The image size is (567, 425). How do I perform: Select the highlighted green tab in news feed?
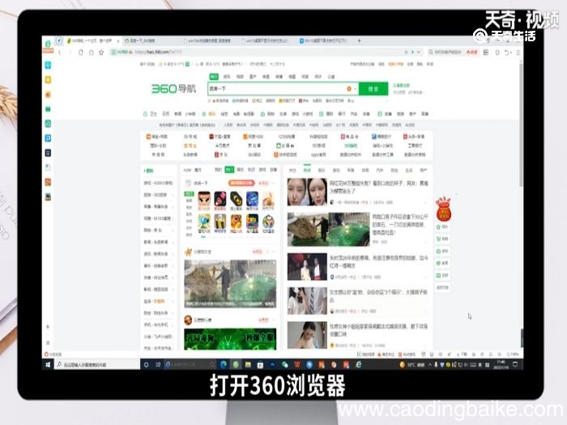coord(307,170)
